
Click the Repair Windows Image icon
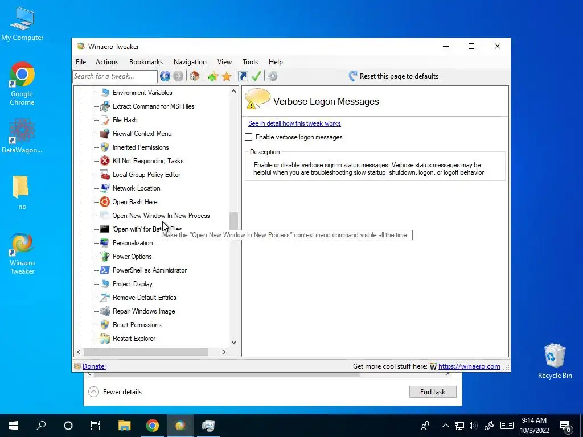105,311
